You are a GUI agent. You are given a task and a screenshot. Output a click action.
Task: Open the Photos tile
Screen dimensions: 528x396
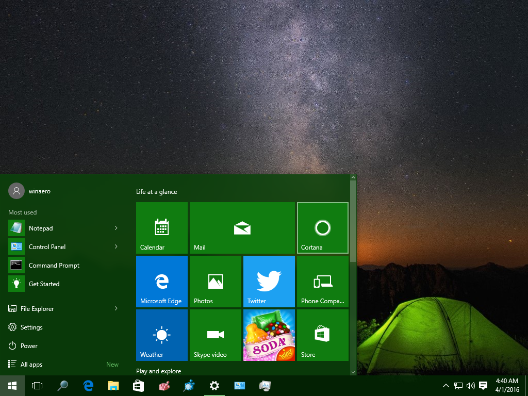click(215, 281)
